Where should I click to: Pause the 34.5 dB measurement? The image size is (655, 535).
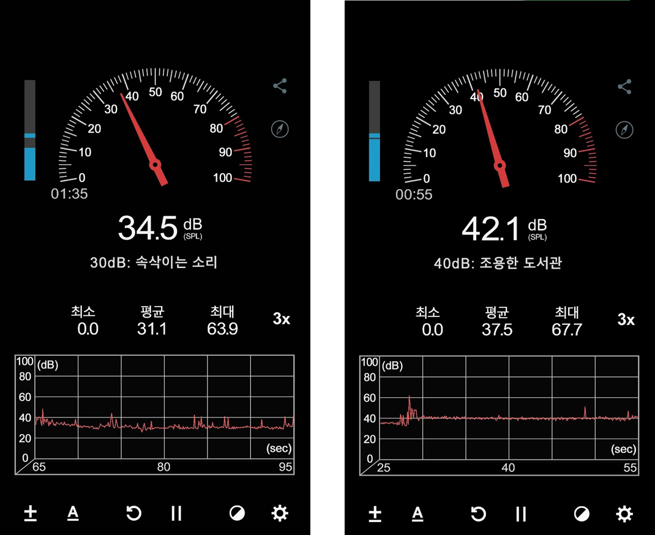click(176, 513)
